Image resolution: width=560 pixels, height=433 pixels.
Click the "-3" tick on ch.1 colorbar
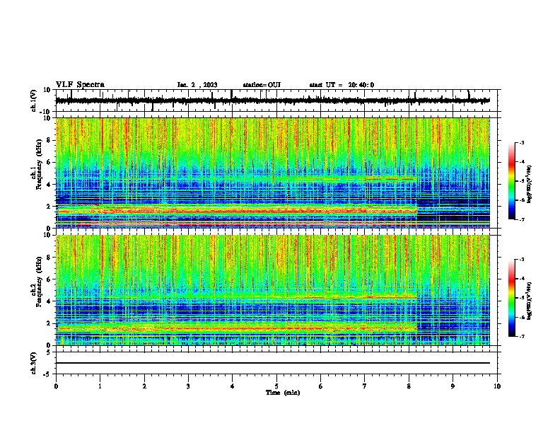click(x=522, y=142)
